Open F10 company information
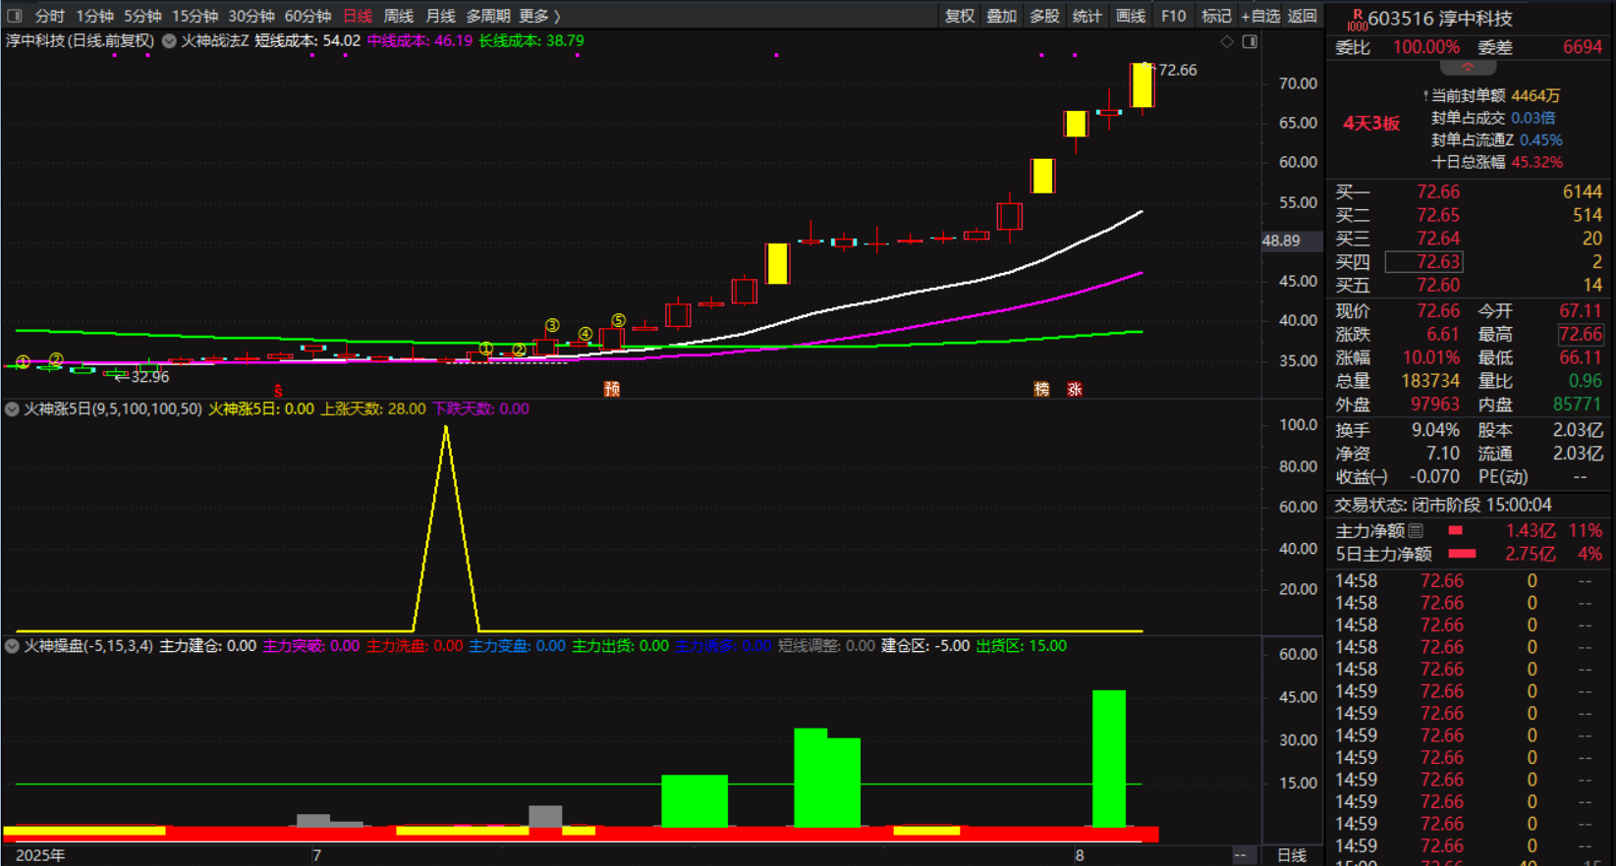 tap(1173, 16)
